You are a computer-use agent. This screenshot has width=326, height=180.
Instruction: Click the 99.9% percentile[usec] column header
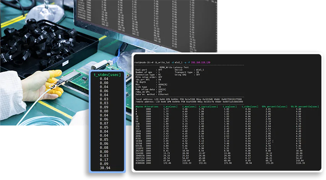click(305, 106)
